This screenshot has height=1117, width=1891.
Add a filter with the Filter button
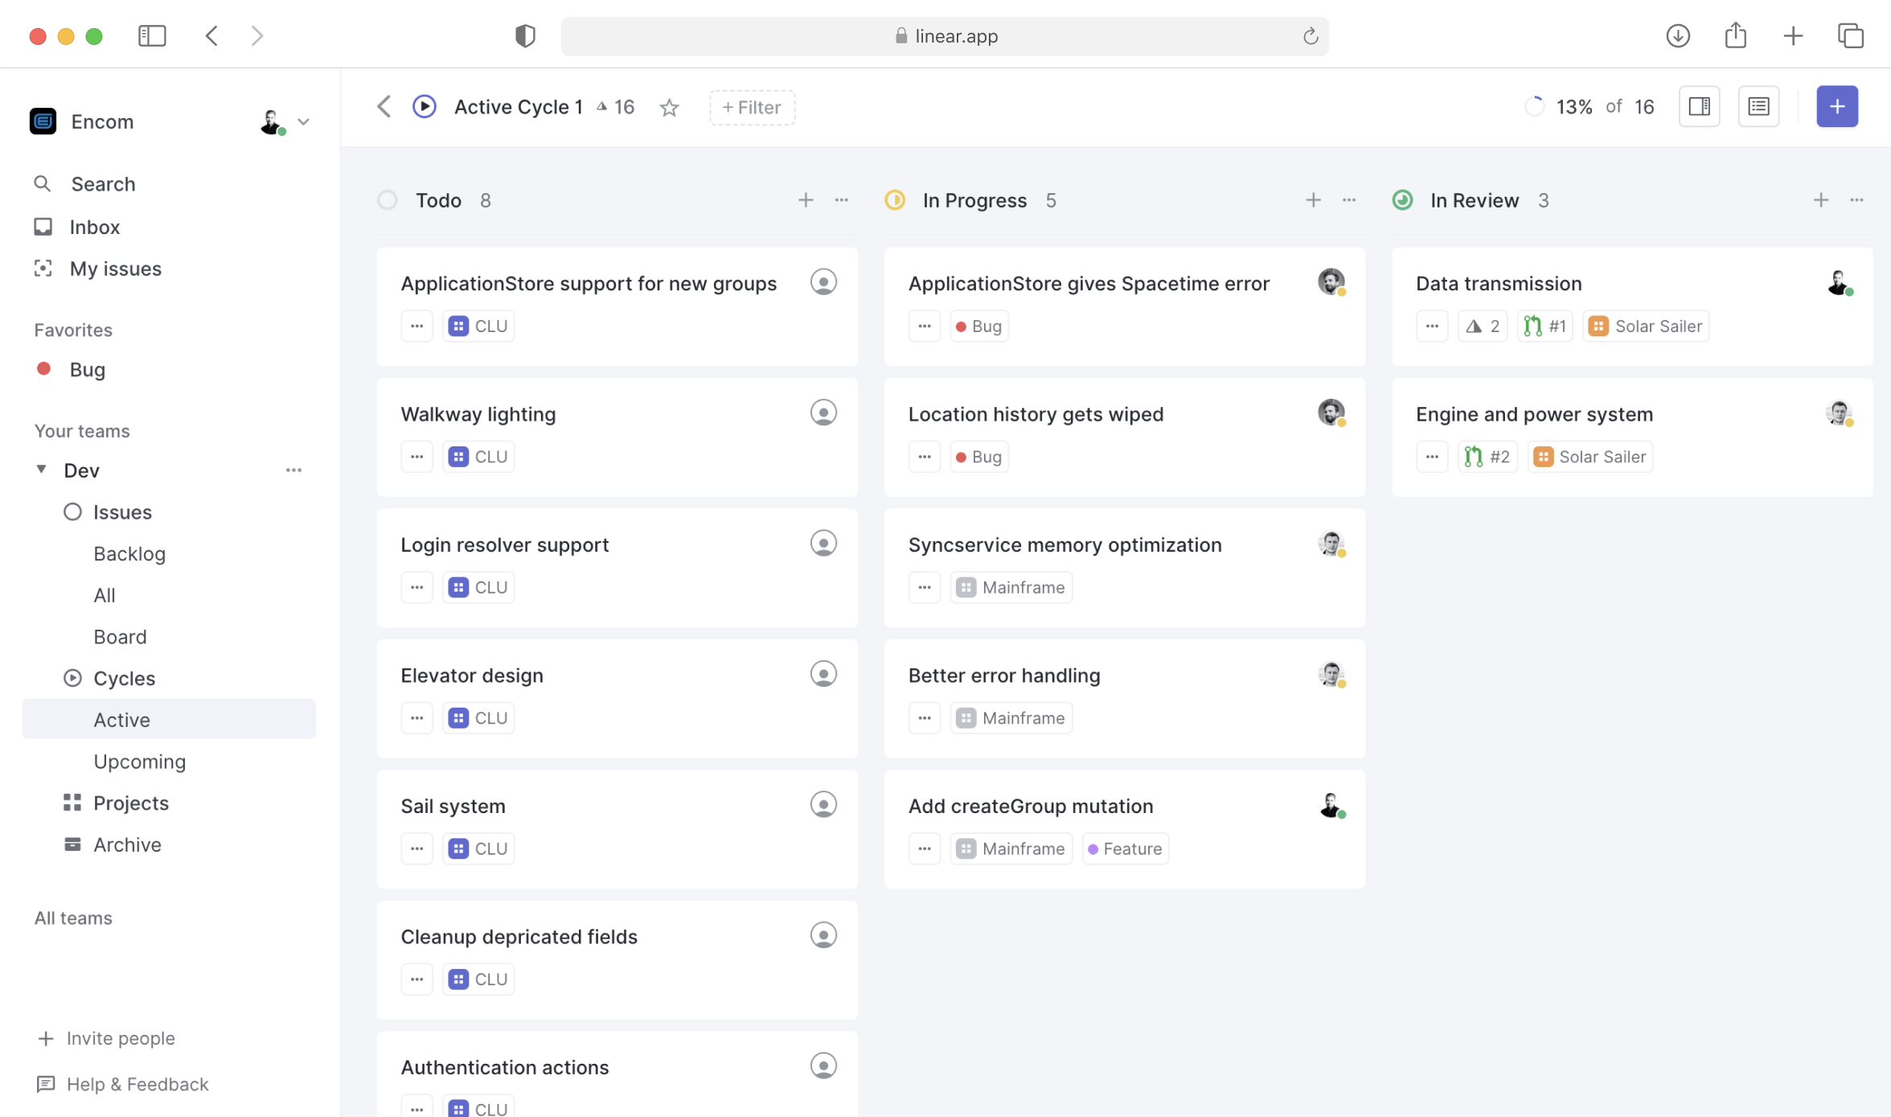752,108
